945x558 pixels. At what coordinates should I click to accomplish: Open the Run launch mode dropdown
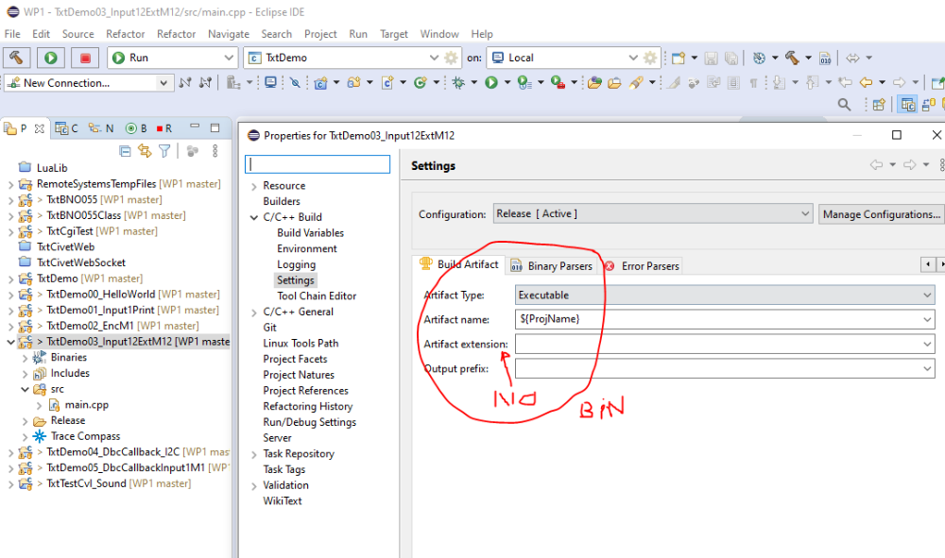coord(171,58)
